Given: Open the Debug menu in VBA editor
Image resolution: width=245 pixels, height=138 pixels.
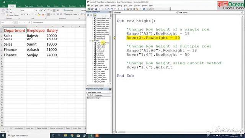Looking at the screenshot, I should tap(119, 6).
